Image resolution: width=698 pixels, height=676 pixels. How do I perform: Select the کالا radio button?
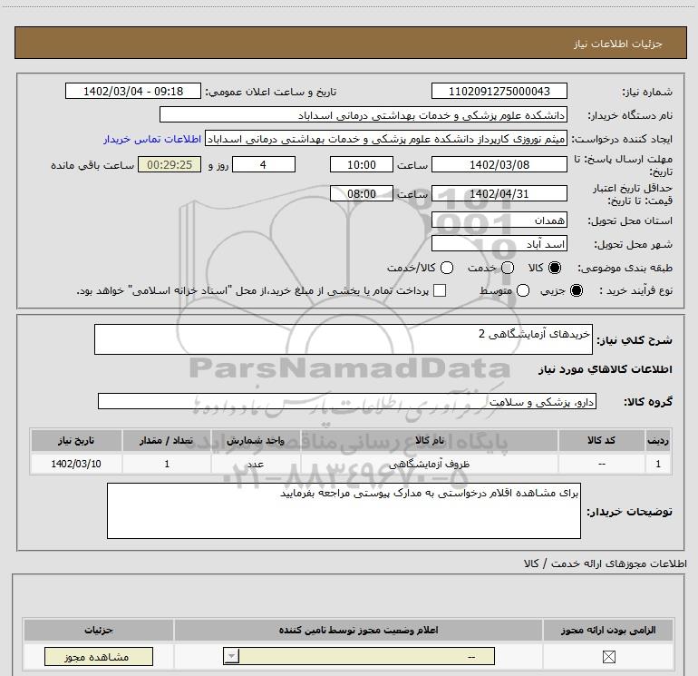[x=555, y=268]
